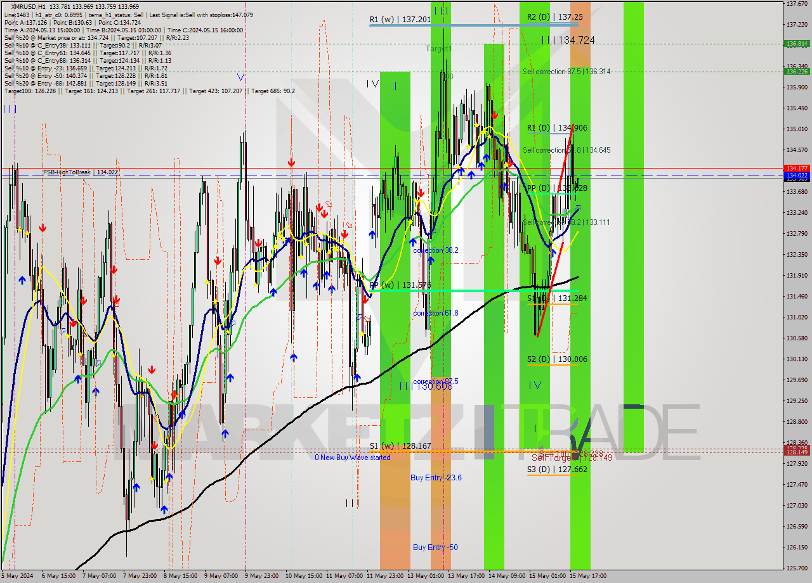Click the S1 (D) | 131.284 label

[557, 298]
